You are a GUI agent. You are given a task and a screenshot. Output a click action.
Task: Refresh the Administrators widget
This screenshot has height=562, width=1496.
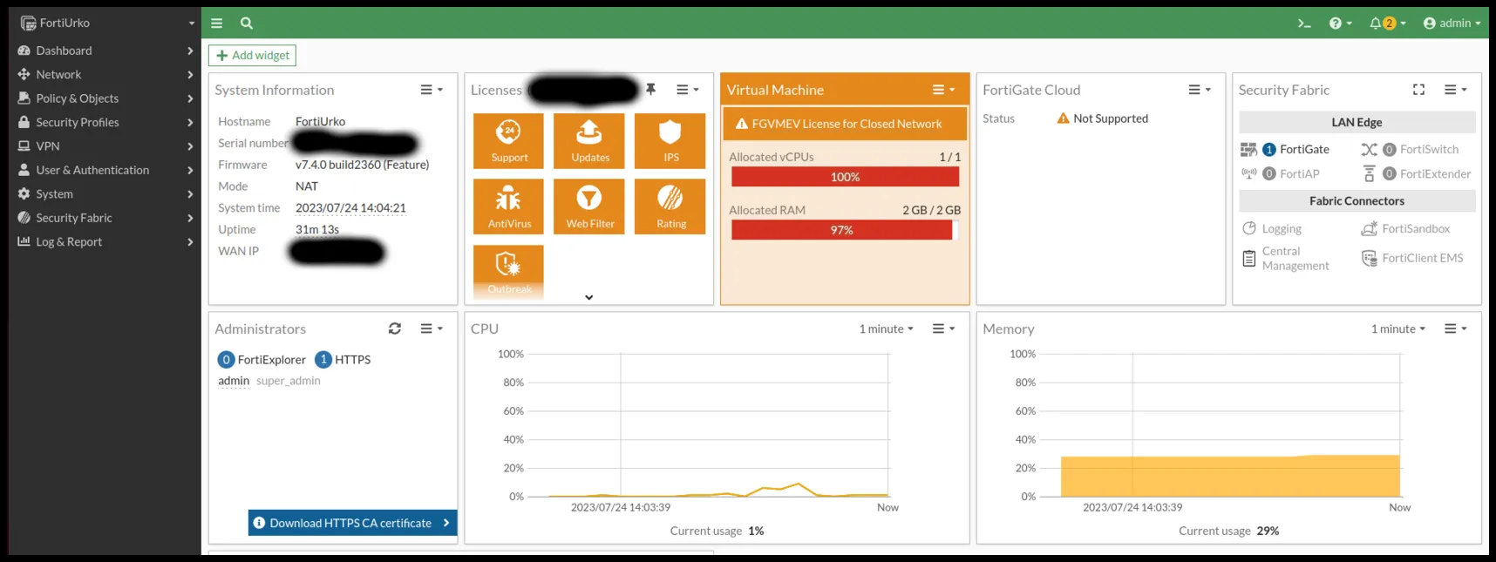395,328
